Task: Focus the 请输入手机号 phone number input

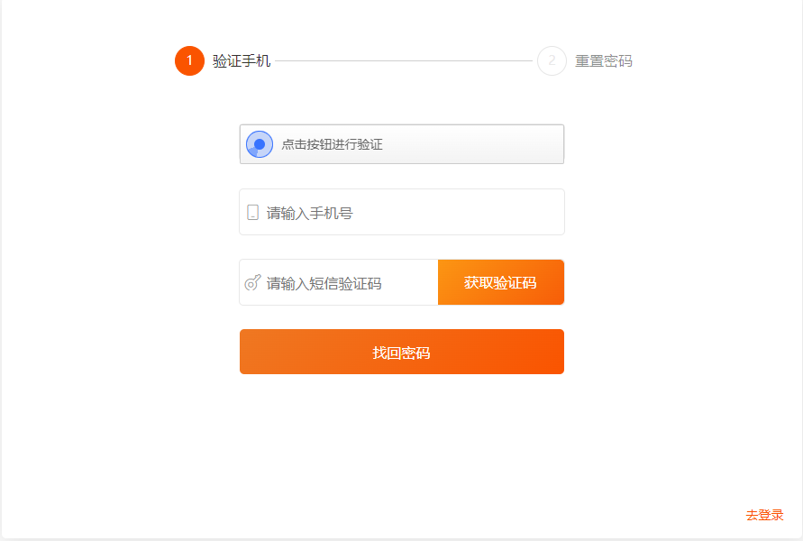Action: click(x=402, y=212)
